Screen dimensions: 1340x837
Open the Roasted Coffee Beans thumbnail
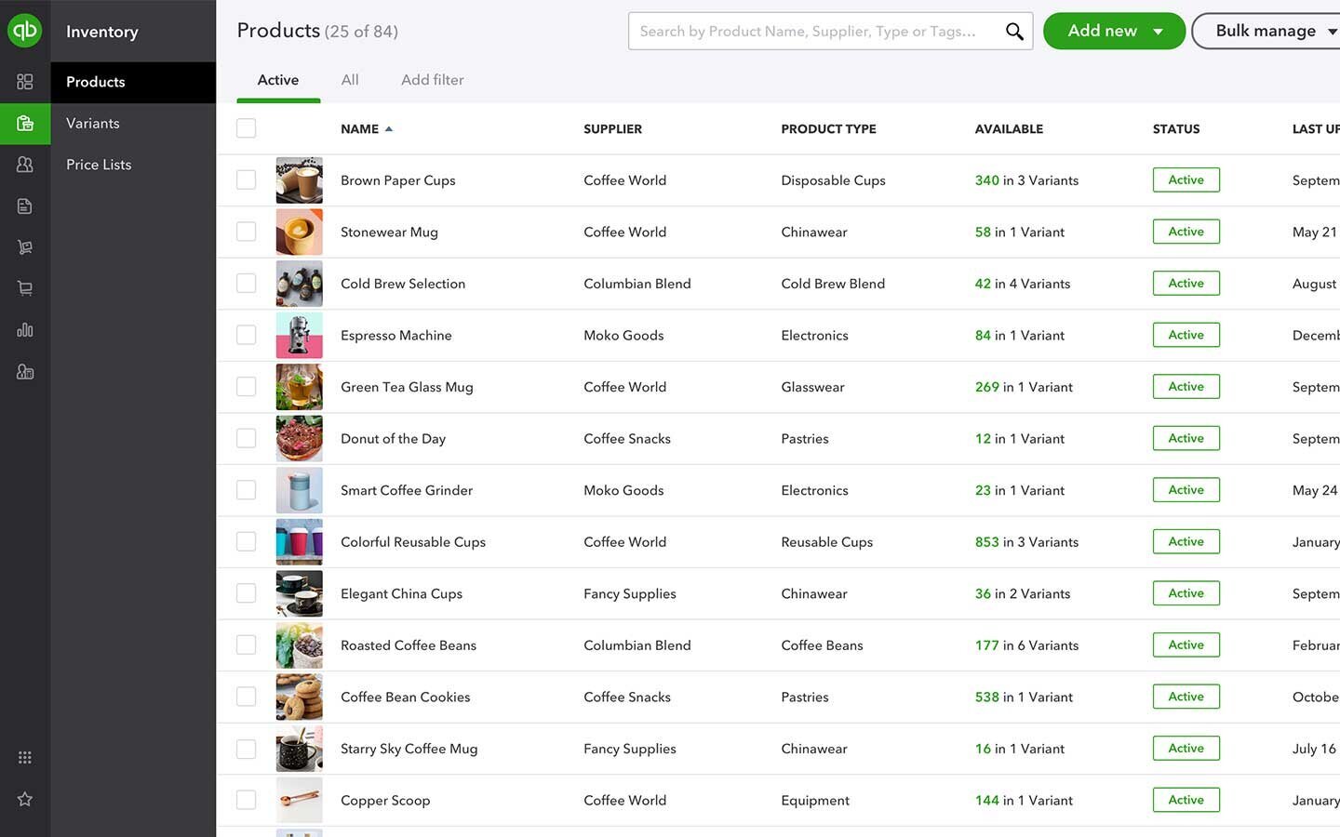pos(299,644)
